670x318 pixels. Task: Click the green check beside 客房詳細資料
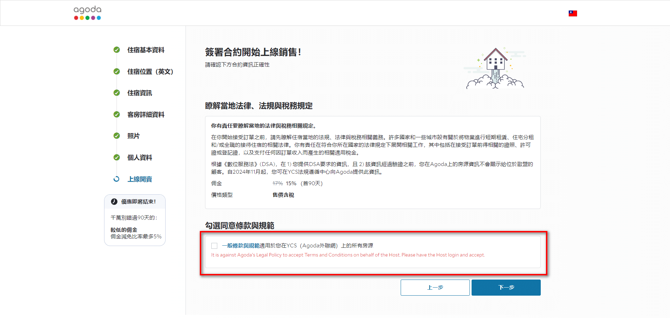click(117, 114)
